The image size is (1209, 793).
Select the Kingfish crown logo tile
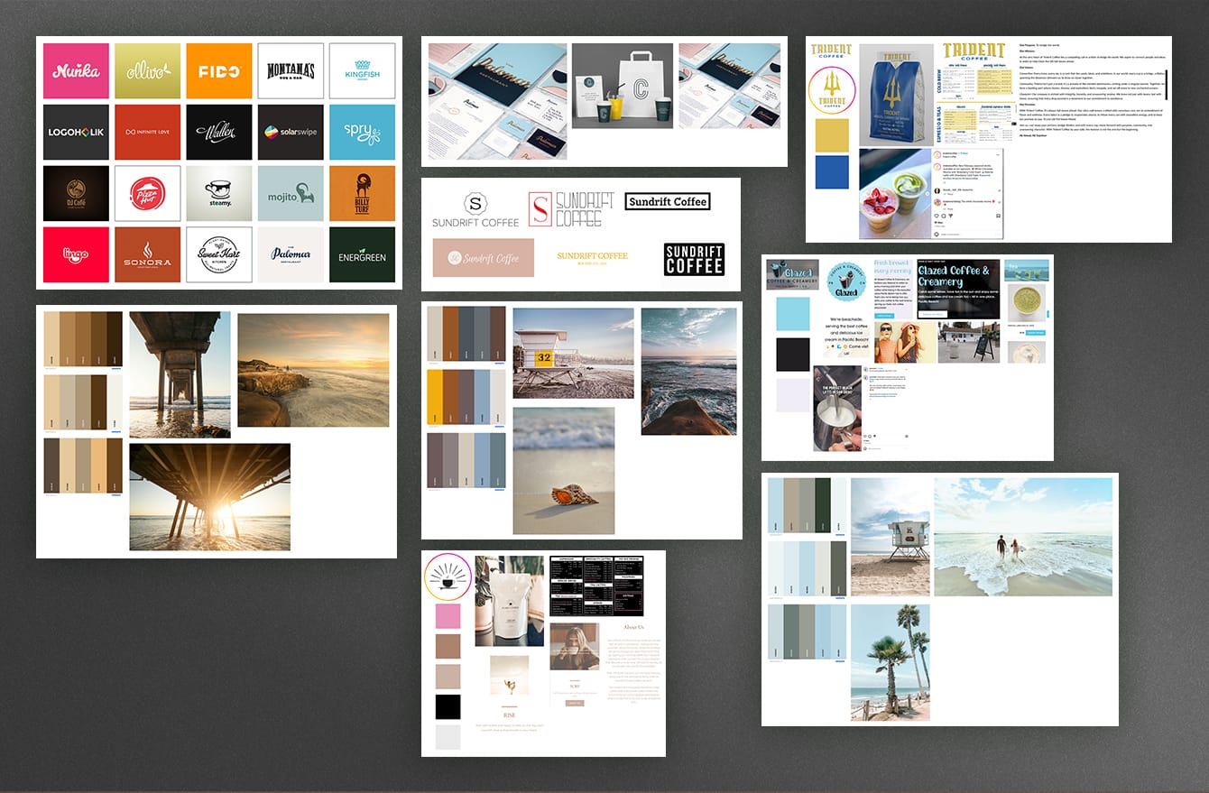pyautogui.click(x=362, y=71)
